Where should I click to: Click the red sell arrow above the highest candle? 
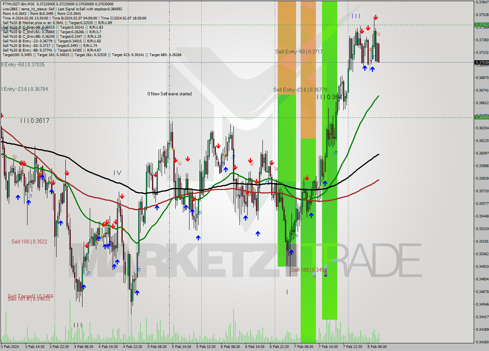point(376,18)
